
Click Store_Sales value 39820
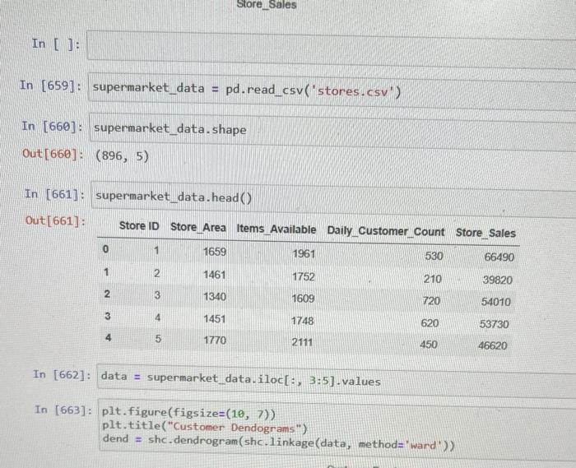click(x=497, y=280)
